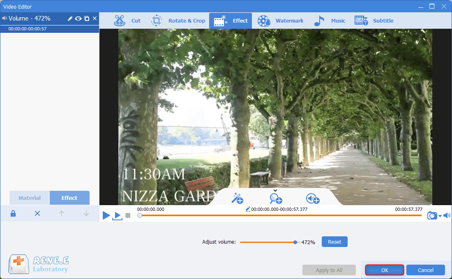Screen dimensions: 452x279
Task: Switch to Rotate & Crop tab
Action: pos(178,21)
